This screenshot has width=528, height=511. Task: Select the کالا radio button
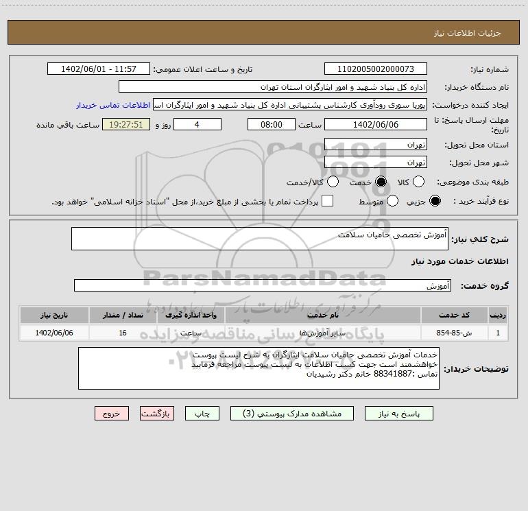tap(418, 182)
